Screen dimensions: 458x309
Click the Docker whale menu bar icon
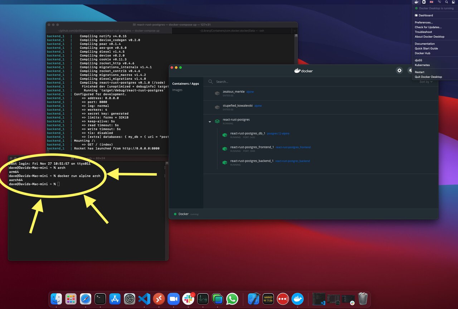point(416,2)
